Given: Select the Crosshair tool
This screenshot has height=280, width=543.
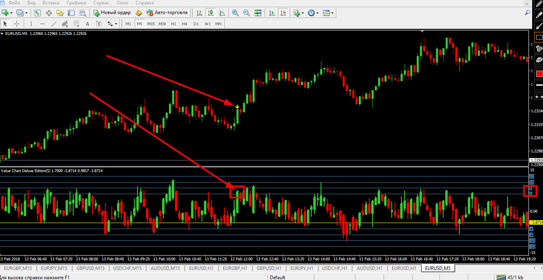Looking at the screenshot, I should tap(17, 24).
